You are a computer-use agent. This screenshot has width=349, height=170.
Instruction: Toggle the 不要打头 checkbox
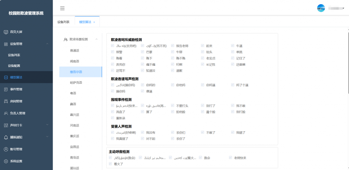pyautogui.click(x=173, y=106)
